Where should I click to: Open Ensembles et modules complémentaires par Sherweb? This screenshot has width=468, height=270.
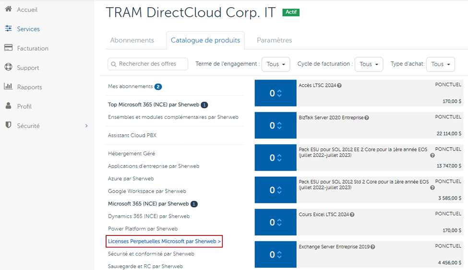pyautogui.click(x=173, y=117)
